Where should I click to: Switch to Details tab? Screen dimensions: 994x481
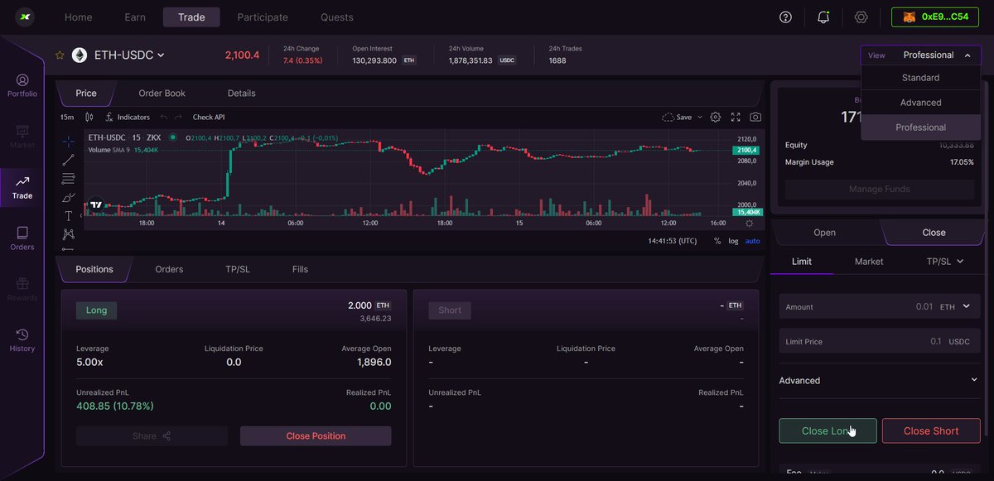coord(242,94)
